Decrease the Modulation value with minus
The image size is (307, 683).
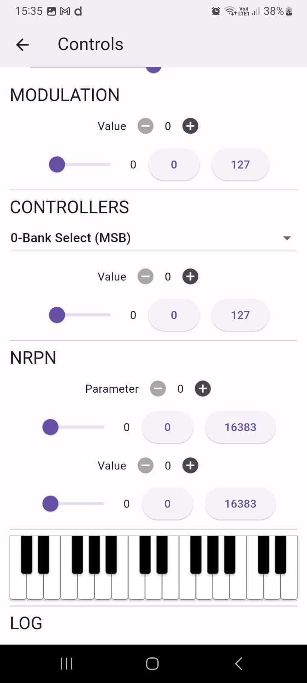point(145,126)
